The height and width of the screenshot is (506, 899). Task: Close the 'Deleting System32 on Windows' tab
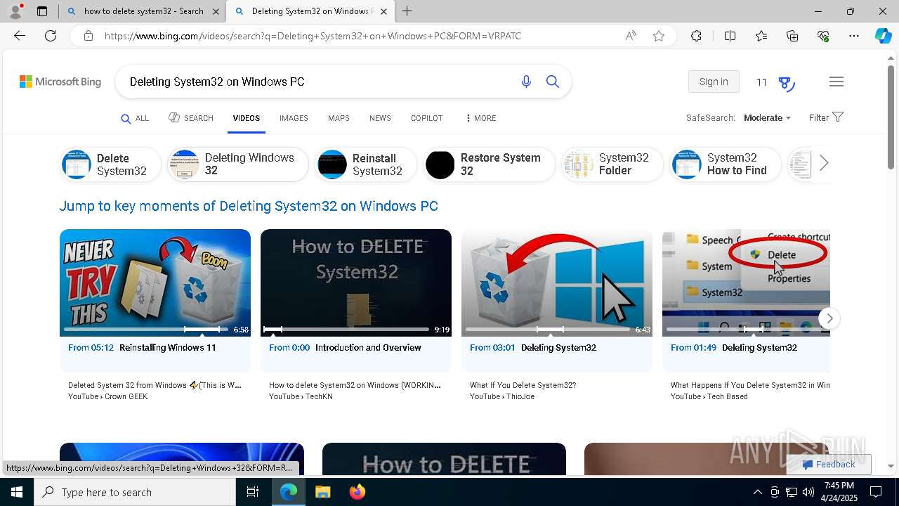coord(383,11)
